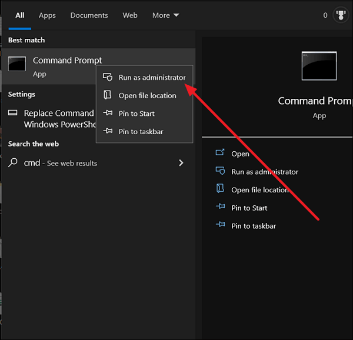Expand cmd web results with chevron arrow
Image resolution: width=353 pixels, height=340 pixels.
pos(181,163)
